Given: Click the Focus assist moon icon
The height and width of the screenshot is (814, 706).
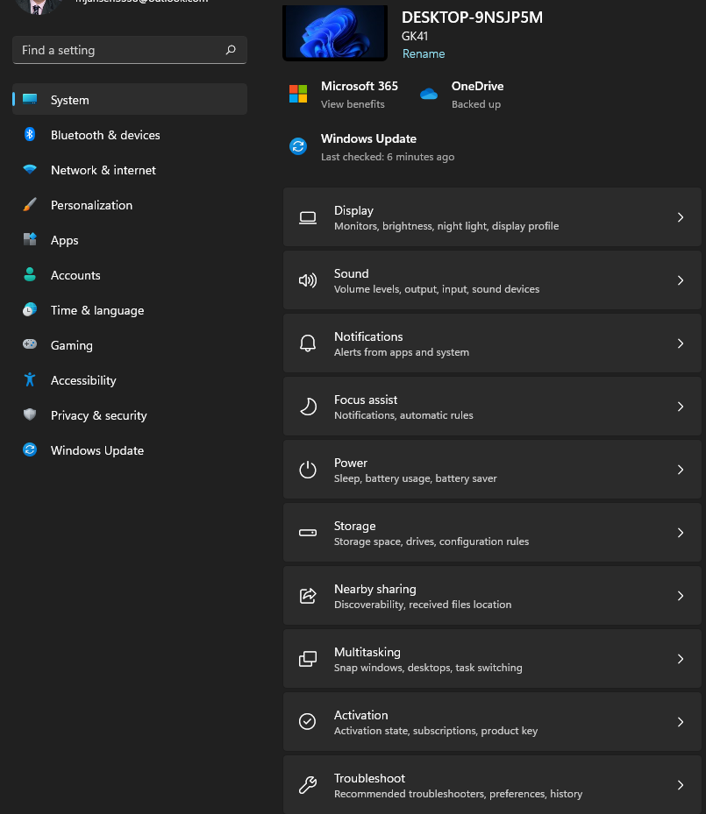Looking at the screenshot, I should [x=308, y=407].
